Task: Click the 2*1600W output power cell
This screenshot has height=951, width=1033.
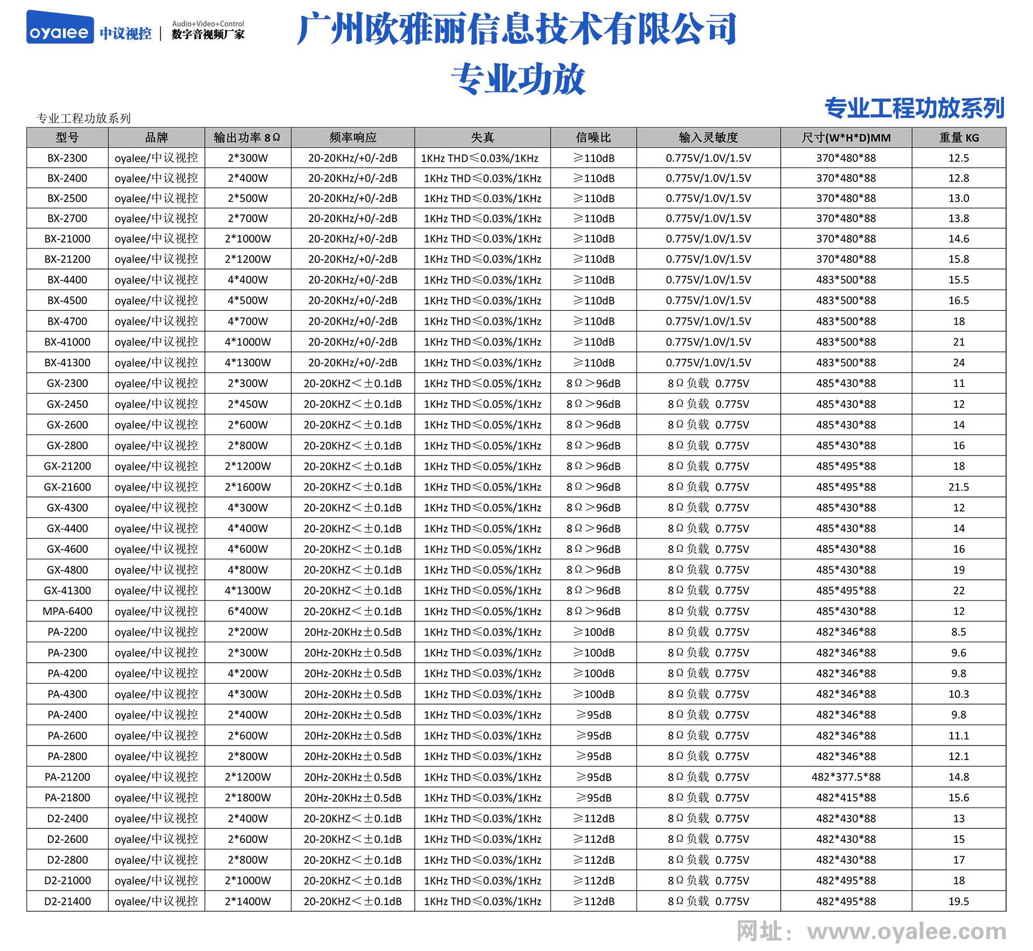Action: (x=247, y=487)
